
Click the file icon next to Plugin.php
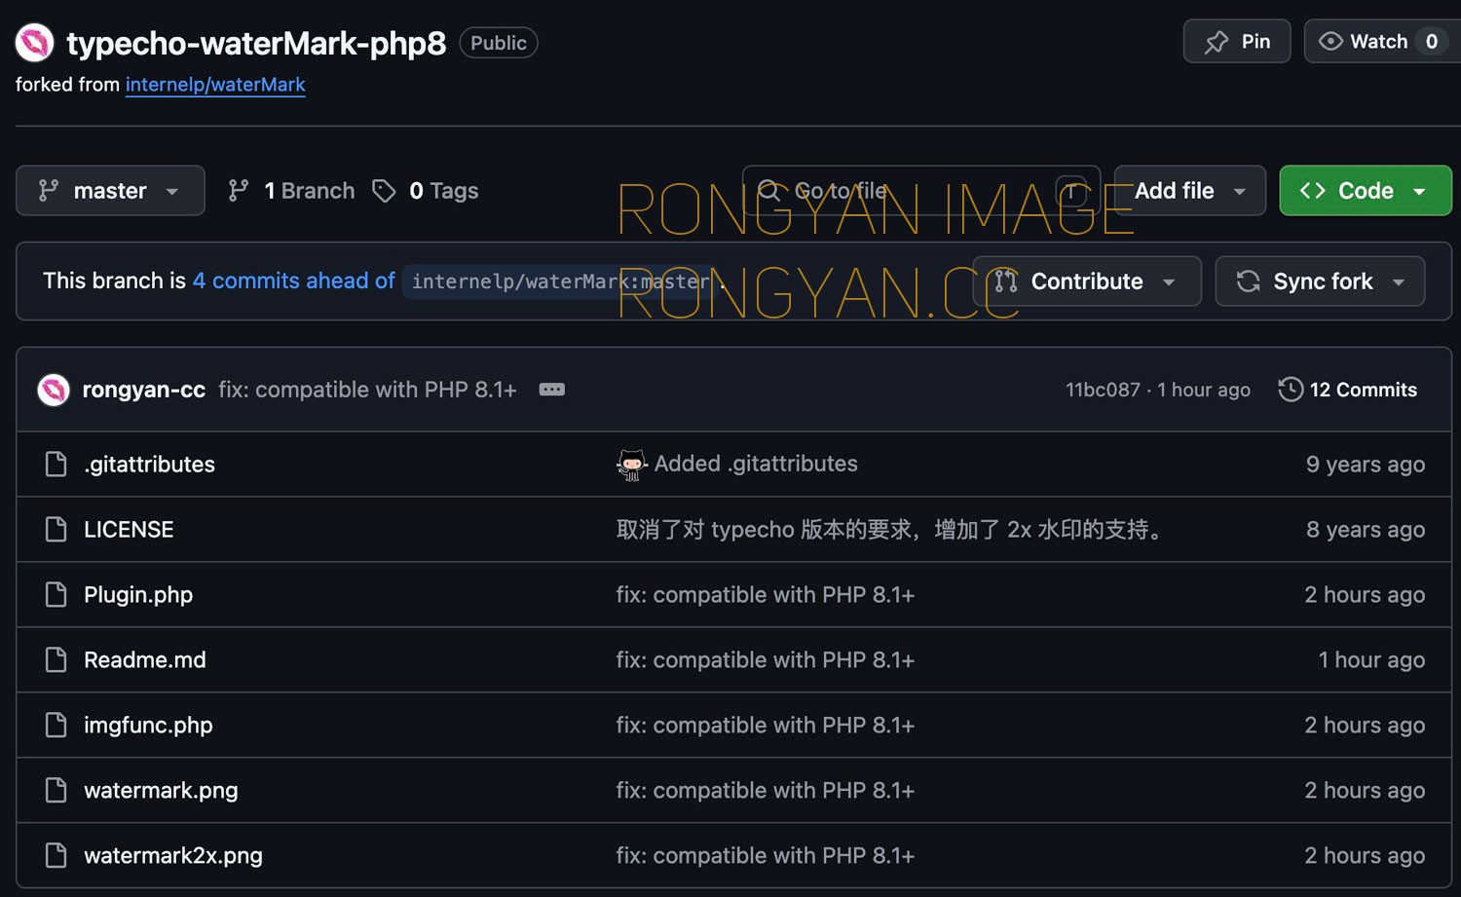56,595
